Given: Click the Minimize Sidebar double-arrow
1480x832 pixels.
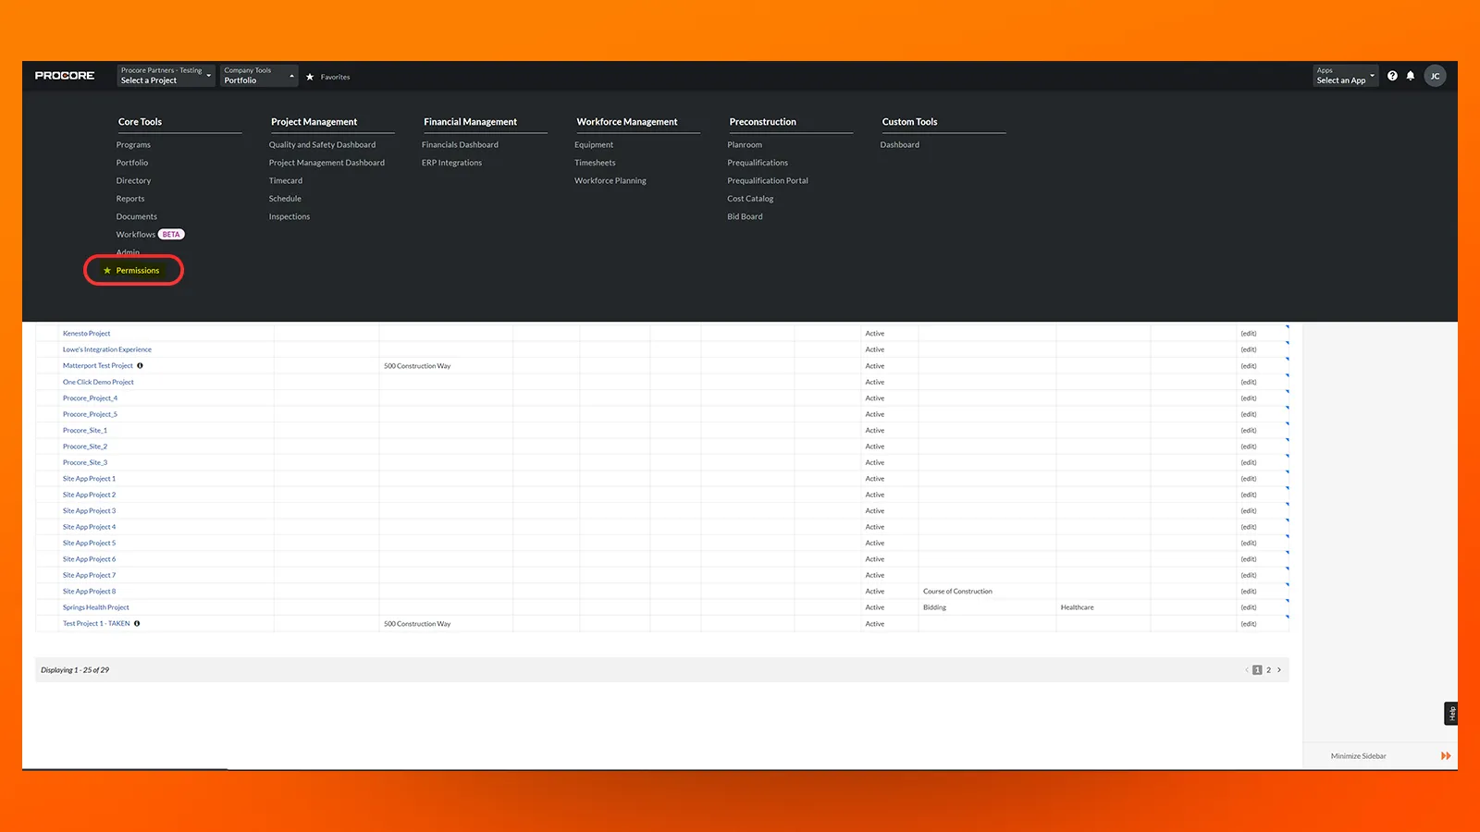Looking at the screenshot, I should [1446, 755].
